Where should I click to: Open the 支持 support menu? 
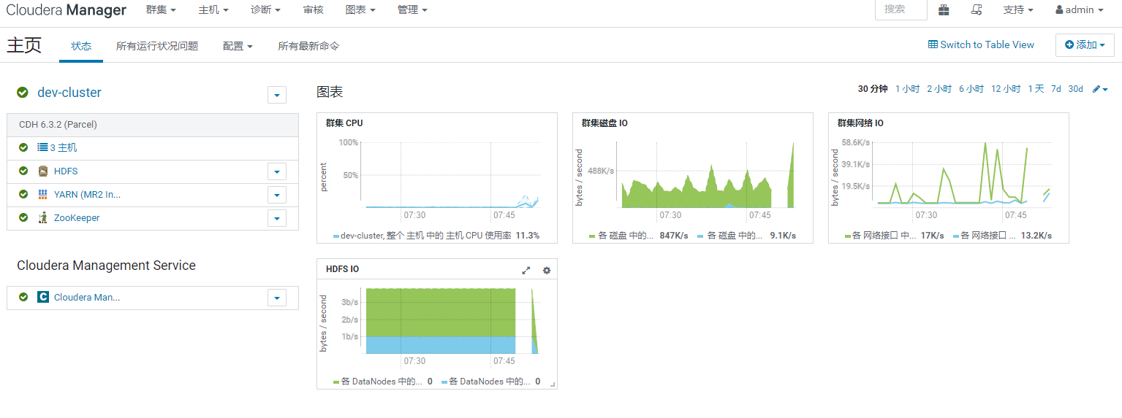coord(1018,9)
